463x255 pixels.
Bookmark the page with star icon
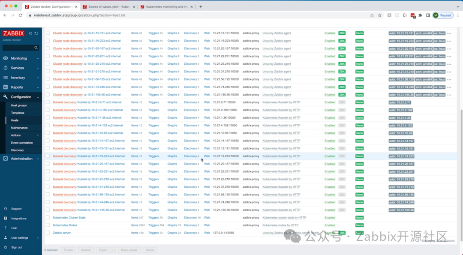380,15
